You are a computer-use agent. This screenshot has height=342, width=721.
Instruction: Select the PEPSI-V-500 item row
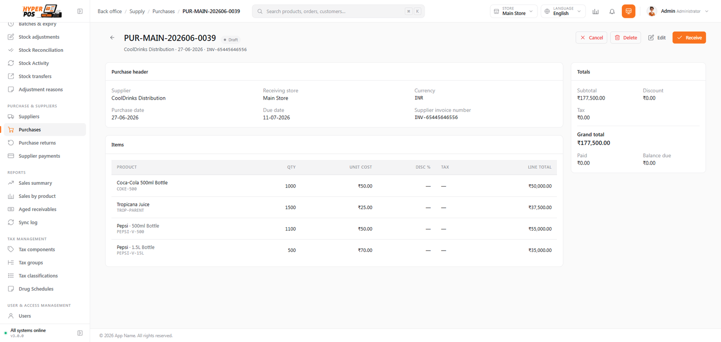[334, 229]
